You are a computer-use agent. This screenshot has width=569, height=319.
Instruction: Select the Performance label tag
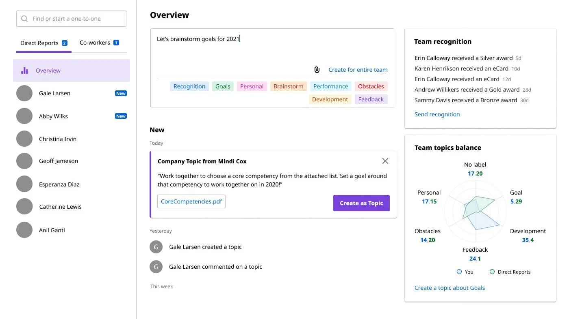[x=331, y=86]
